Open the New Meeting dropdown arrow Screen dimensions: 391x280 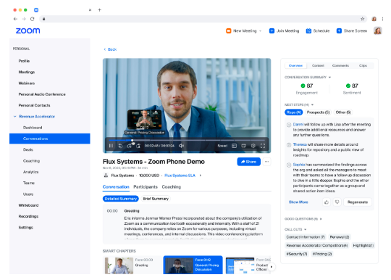click(x=261, y=31)
